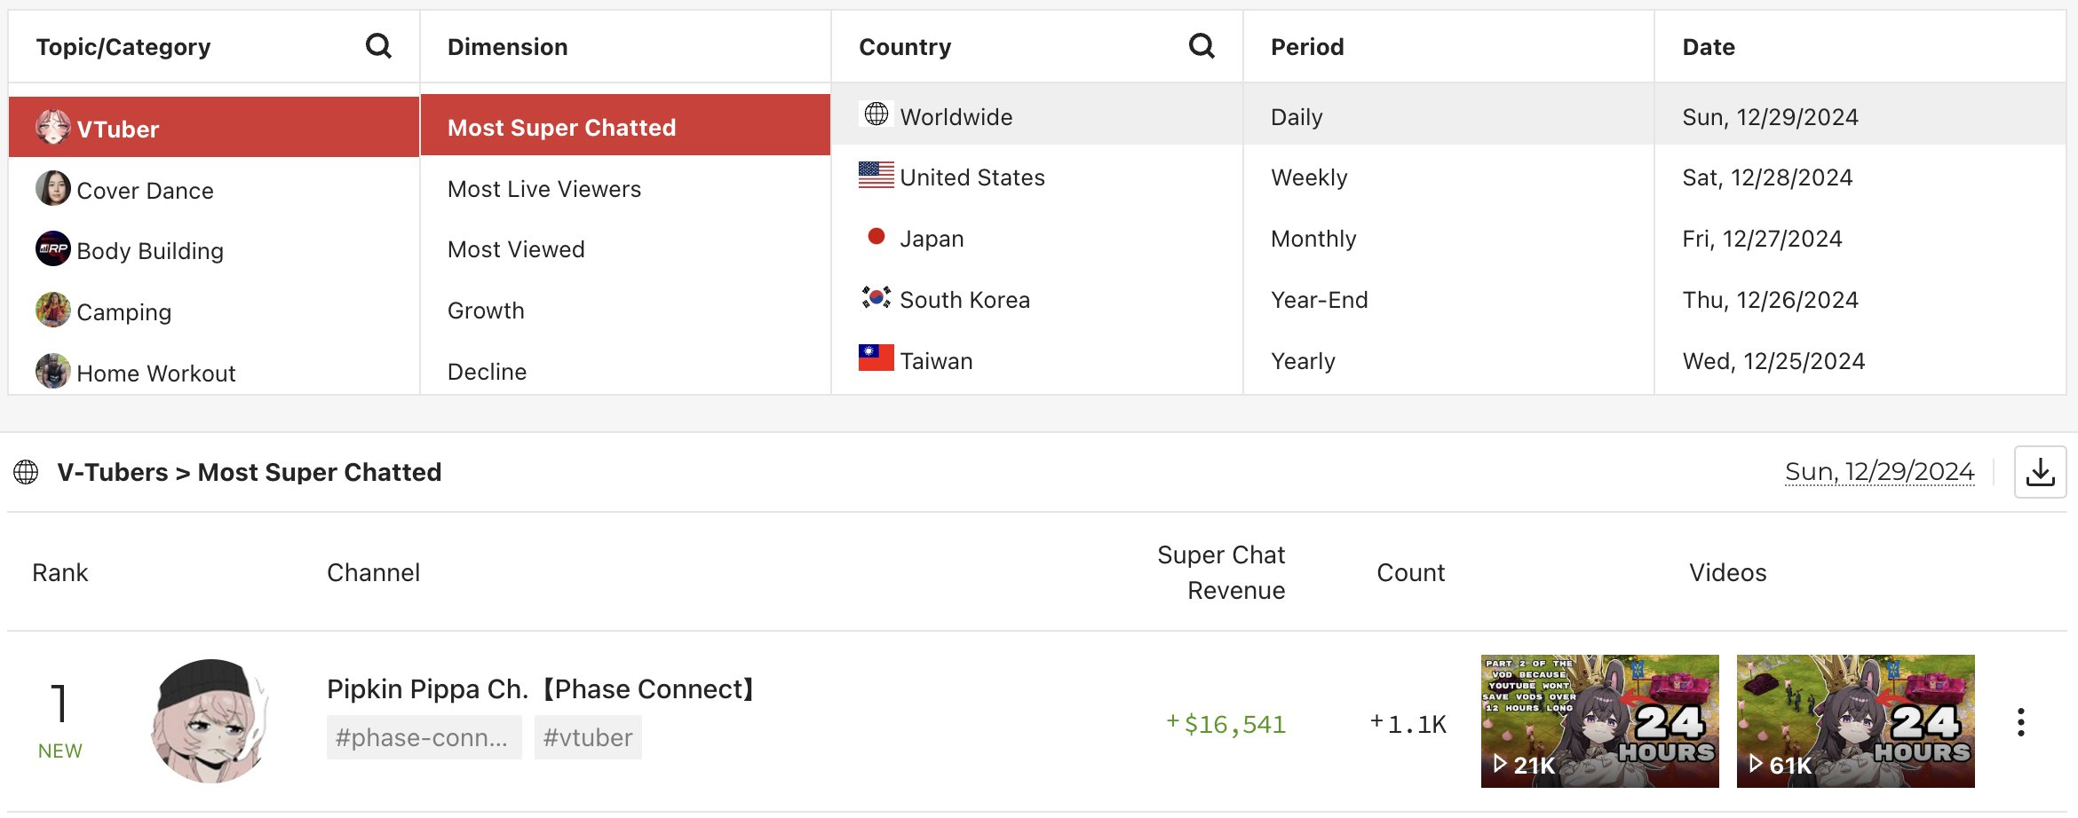Click the Home Workout avatar icon
The width and height of the screenshot is (2078, 818).
[53, 371]
